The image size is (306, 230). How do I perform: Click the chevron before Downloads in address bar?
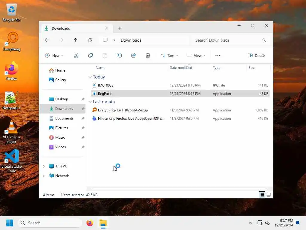click(114, 40)
